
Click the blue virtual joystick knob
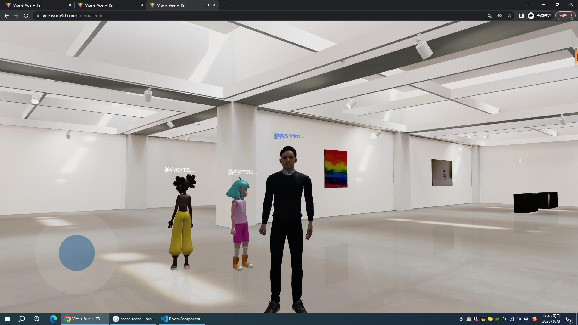76,253
